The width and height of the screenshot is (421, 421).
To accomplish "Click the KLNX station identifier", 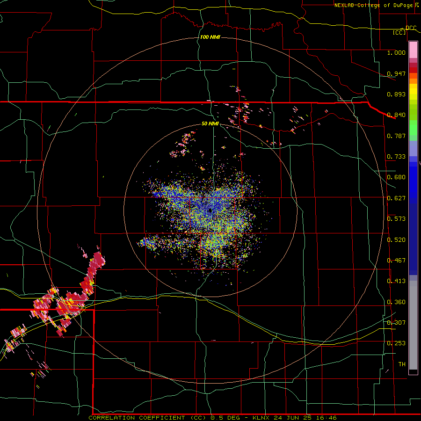I will (261, 418).
